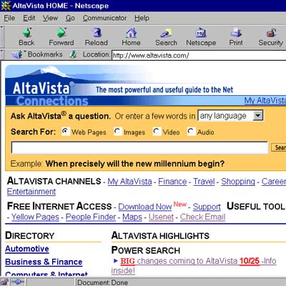This screenshot has width=286, height=286.
Task: Open the People Finder link
Action: pyautogui.click(x=91, y=217)
